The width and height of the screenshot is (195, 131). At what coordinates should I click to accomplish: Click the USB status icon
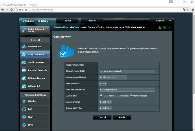pyautogui.click(x=170, y=27)
